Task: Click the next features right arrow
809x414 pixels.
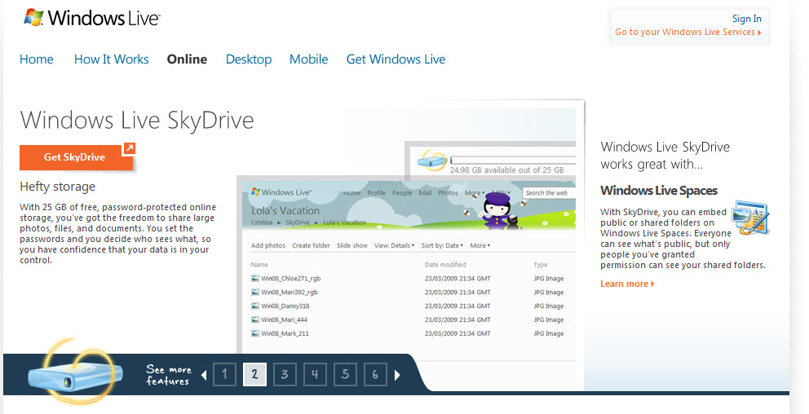Action: point(397,375)
